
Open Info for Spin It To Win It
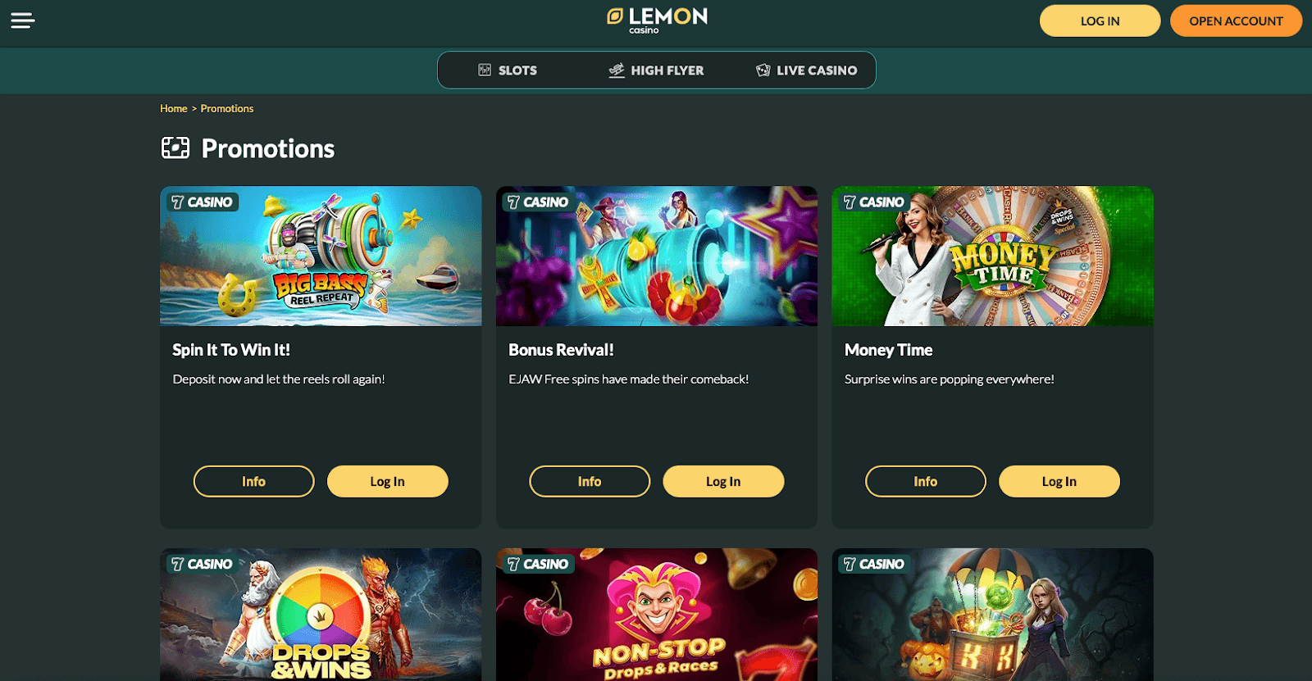coord(253,481)
